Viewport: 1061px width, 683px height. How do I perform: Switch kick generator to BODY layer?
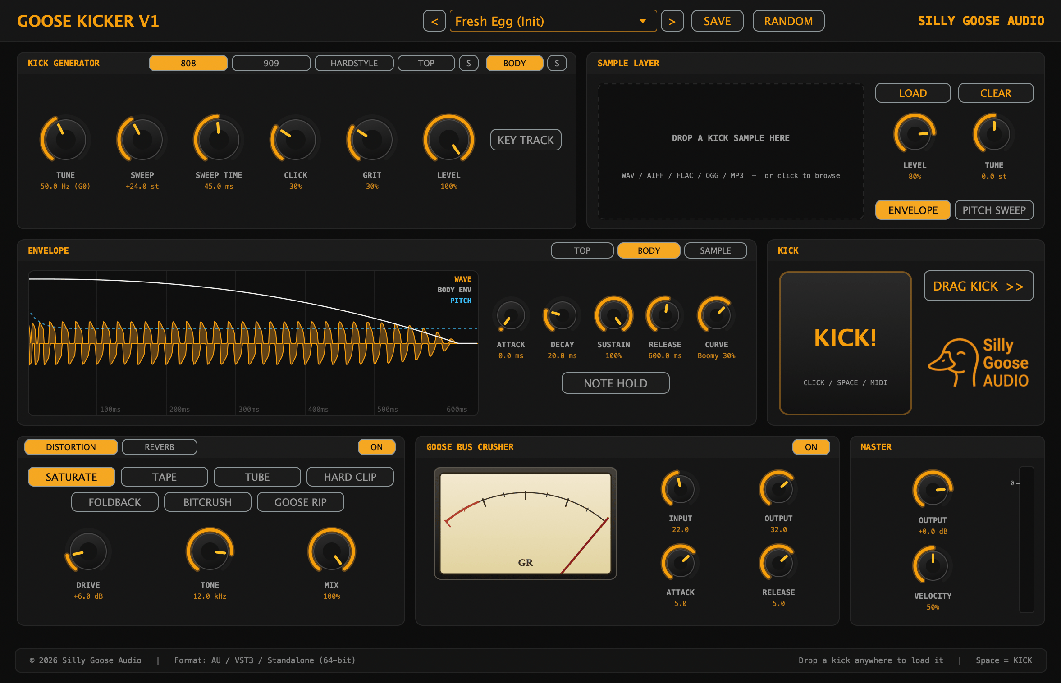[x=515, y=63]
